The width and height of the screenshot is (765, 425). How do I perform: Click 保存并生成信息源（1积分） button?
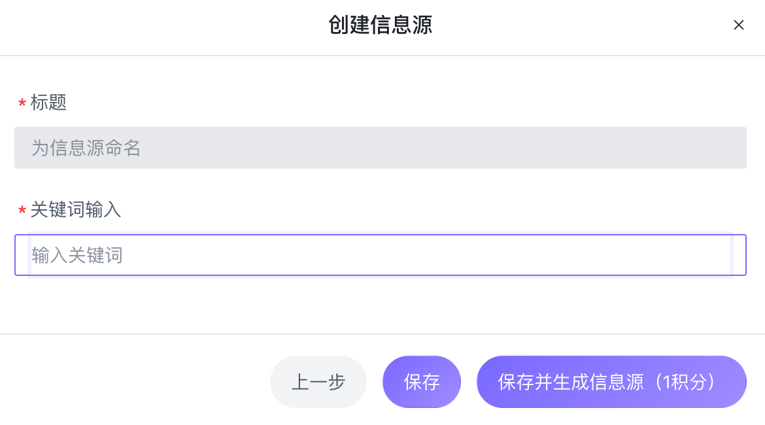click(611, 382)
